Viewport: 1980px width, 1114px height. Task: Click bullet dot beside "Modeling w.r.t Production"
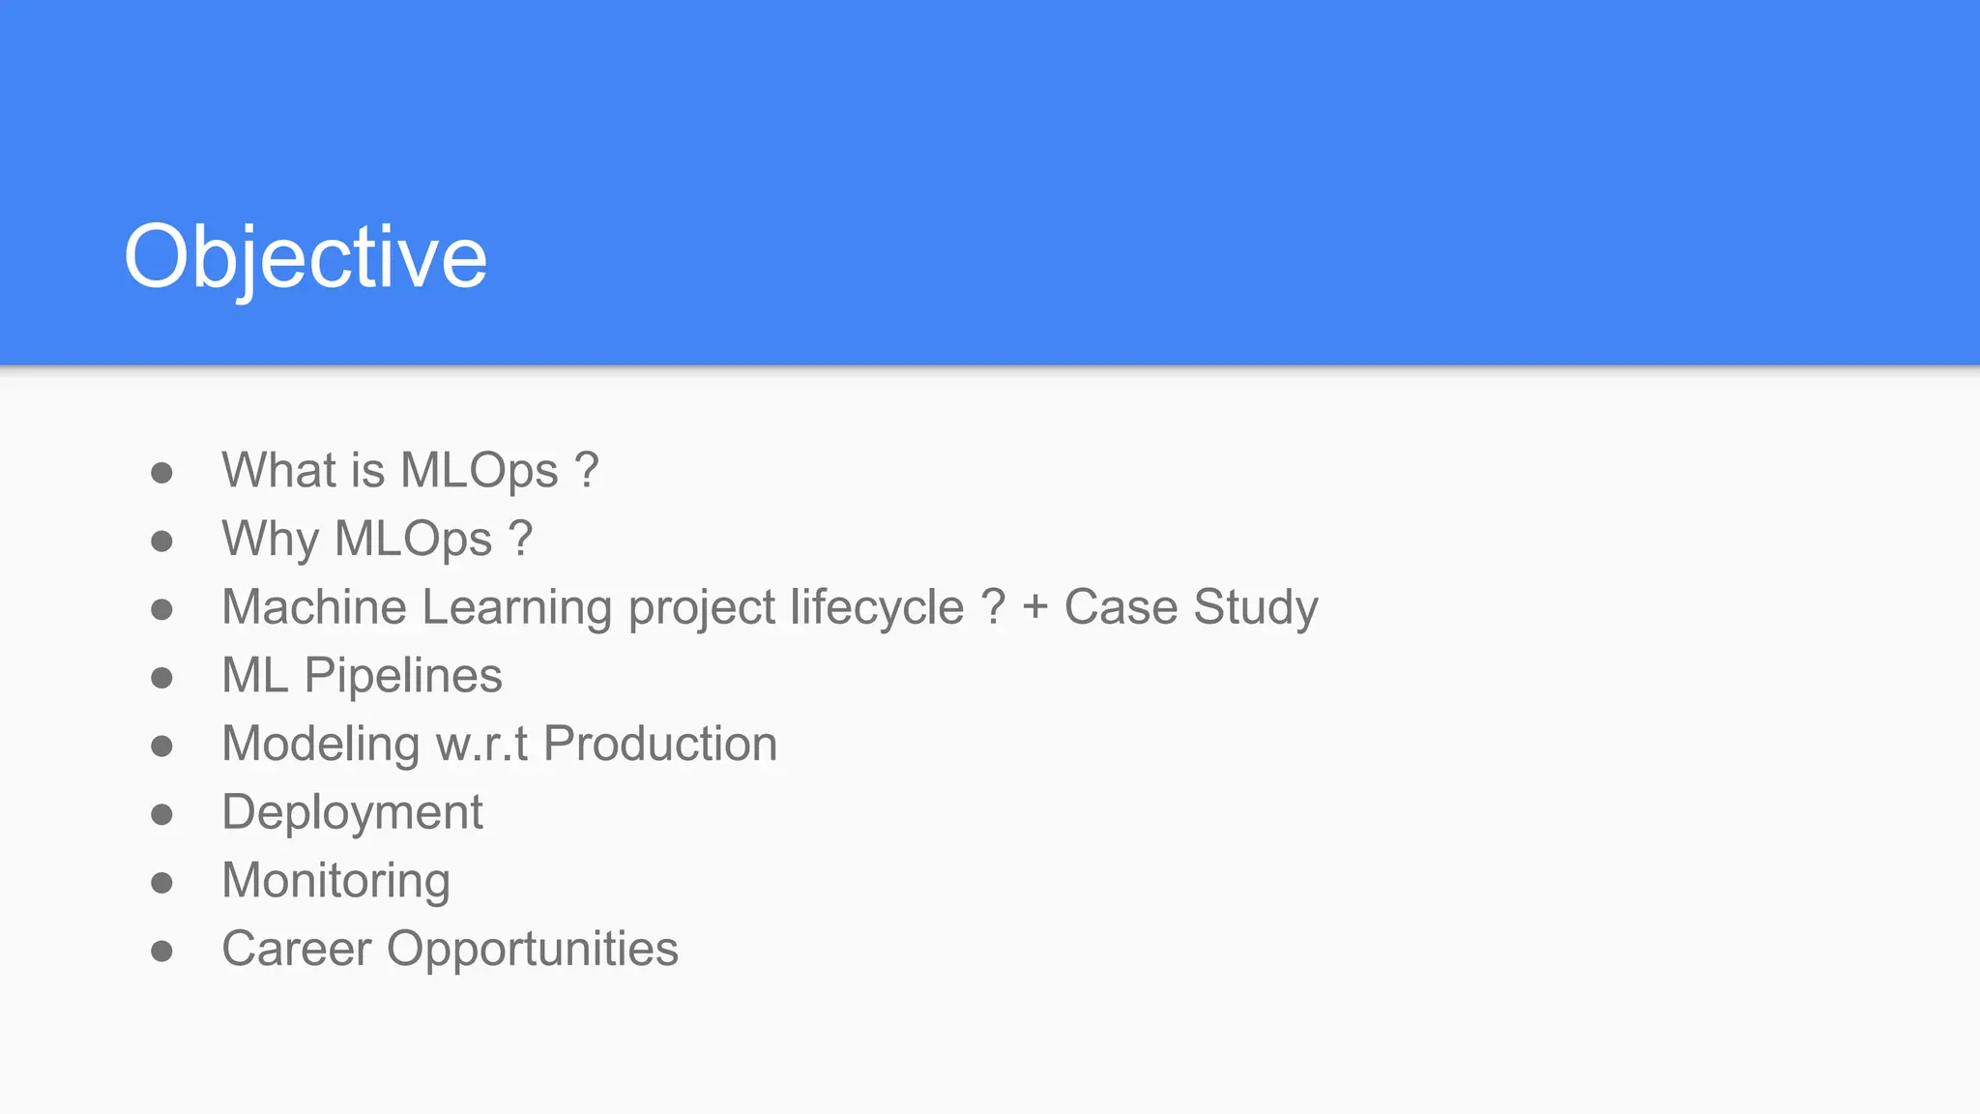pos(161,747)
